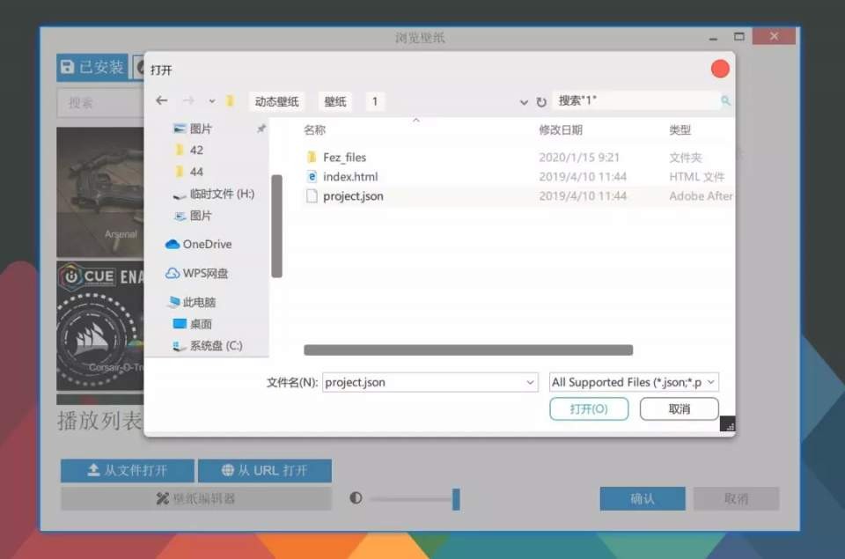Click the horizontal scrollbar in file list
This screenshot has height=559, width=845.
tap(467, 350)
